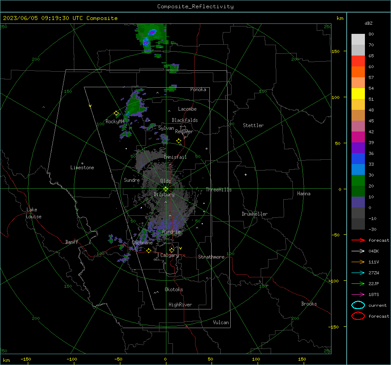Viewport: 391px width, 365px height.
Task: Click the RockyMH label
Action: pyautogui.click(x=115, y=122)
